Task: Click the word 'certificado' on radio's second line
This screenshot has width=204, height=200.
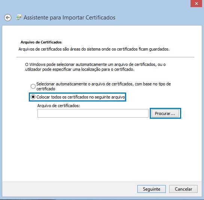Action: pos(46,89)
